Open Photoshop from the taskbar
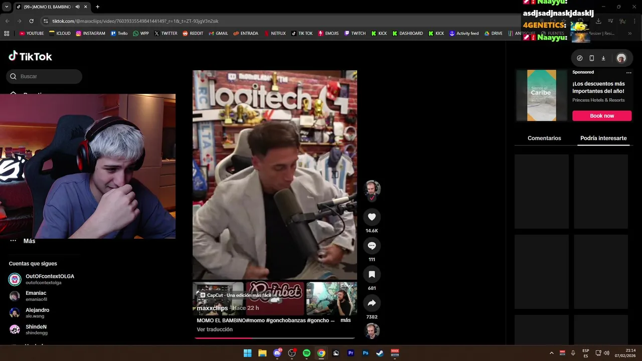 (366, 353)
